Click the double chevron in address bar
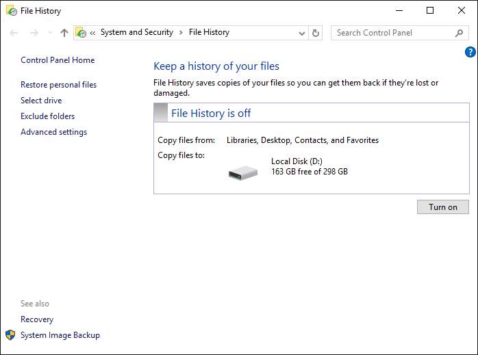Screen dimensions: 478x355 [92, 33]
